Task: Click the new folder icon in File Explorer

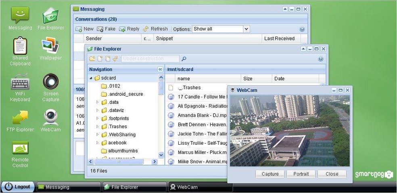Action: (92, 59)
